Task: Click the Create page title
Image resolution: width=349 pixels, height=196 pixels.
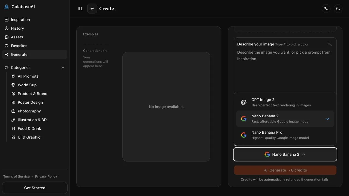Action: (107, 9)
